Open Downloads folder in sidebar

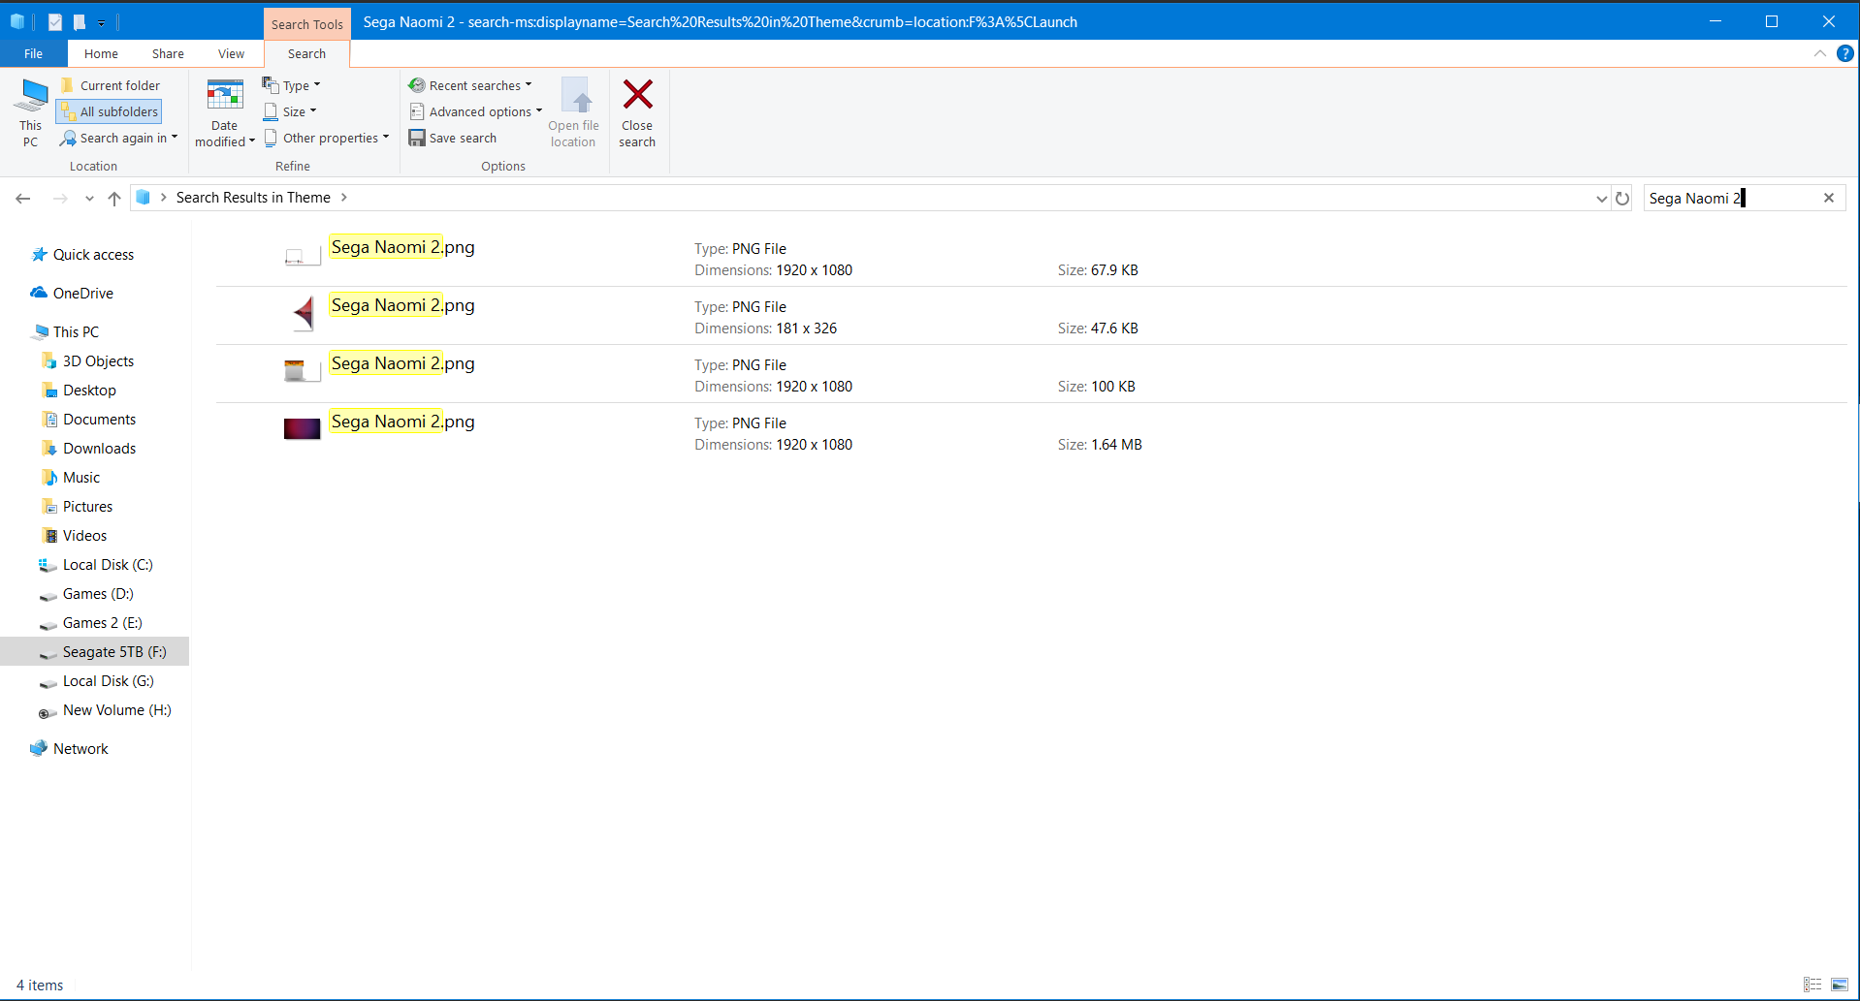click(x=99, y=449)
